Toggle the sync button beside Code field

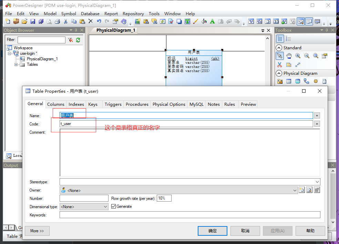tap(317, 124)
